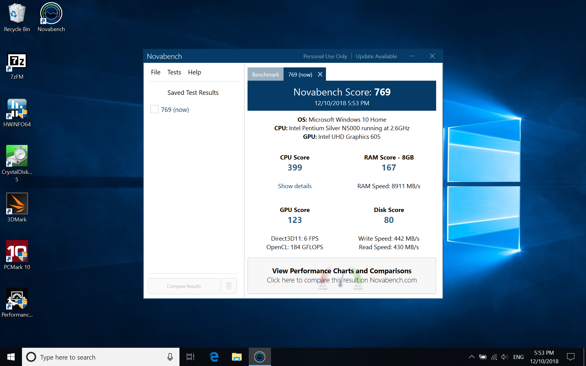This screenshot has width=586, height=366.
Task: Click the Personal Use Only label
Action: [325, 56]
